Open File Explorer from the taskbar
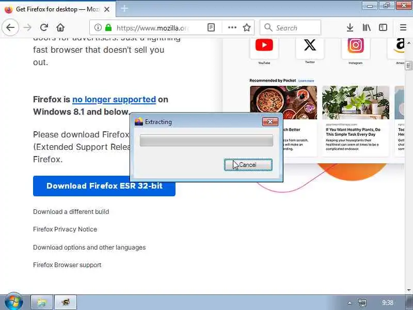 (x=42, y=302)
